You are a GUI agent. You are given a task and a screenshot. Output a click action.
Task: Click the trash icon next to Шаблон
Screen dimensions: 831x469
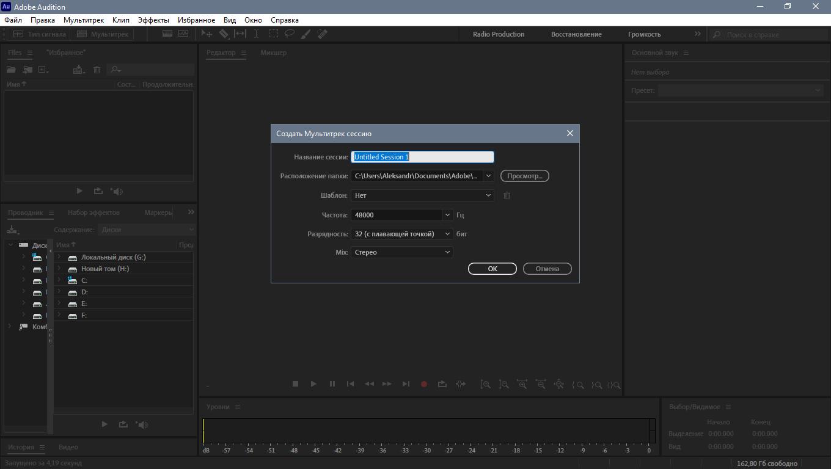pyautogui.click(x=507, y=195)
